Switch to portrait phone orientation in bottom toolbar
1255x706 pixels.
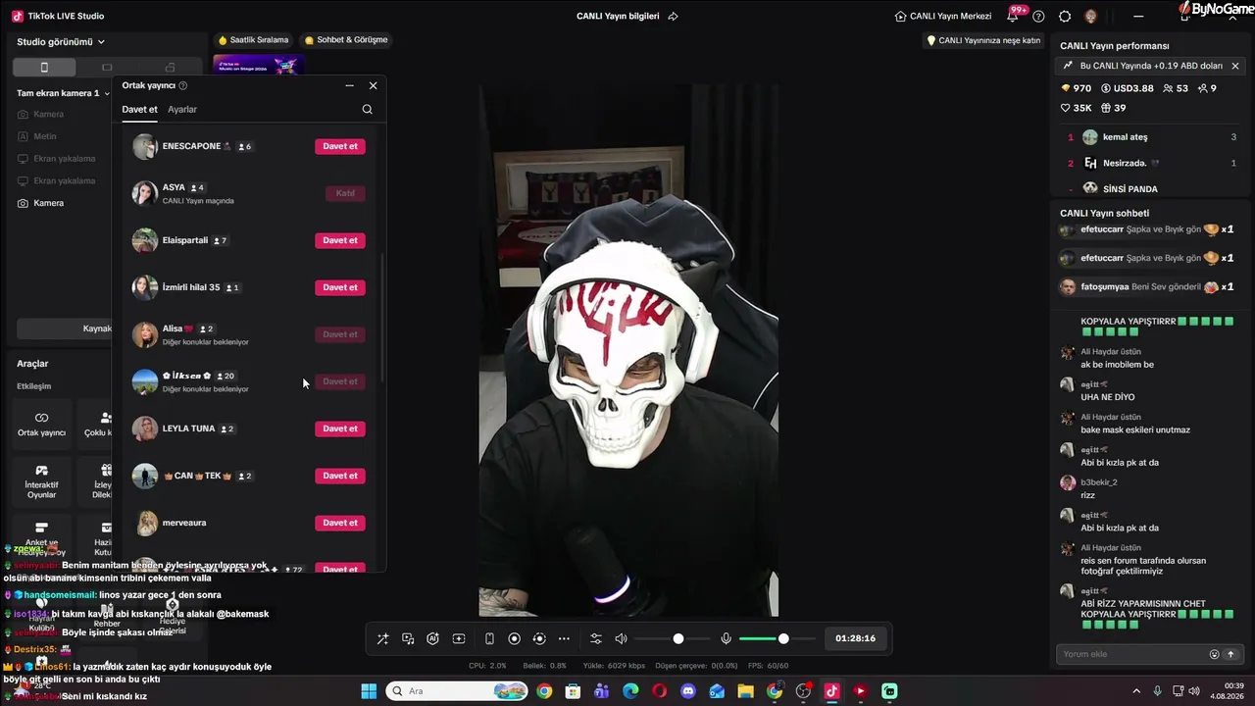(x=489, y=638)
